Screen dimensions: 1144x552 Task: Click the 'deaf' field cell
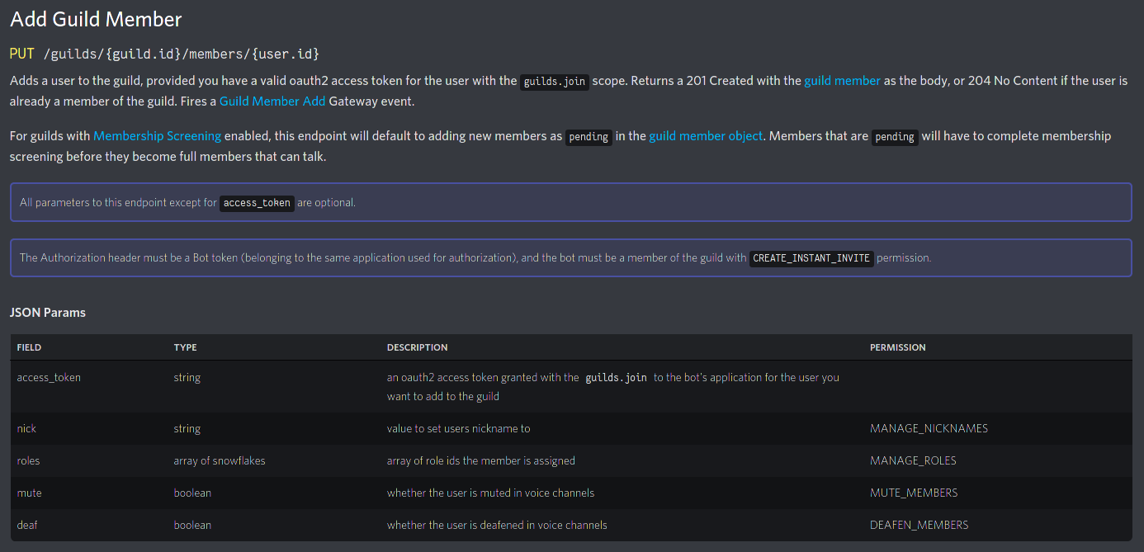(28, 525)
